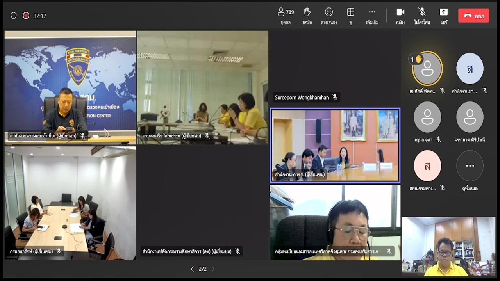The height and width of the screenshot is (281, 500).
Task: Click the red recording indicator icon
Action: pos(26,16)
